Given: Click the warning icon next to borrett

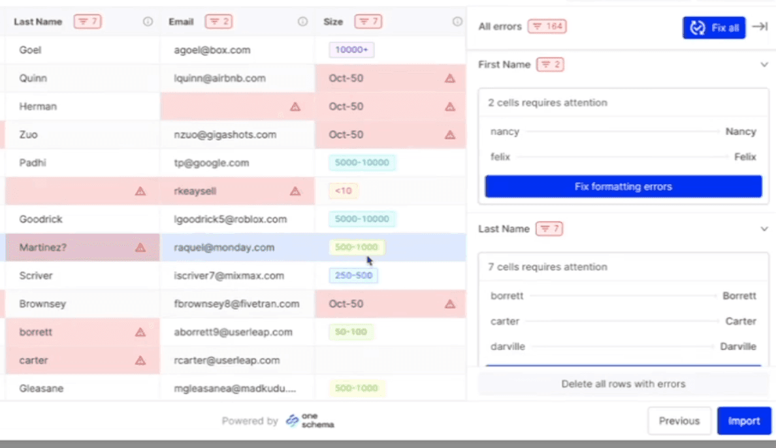Looking at the screenshot, I should click(x=140, y=332).
